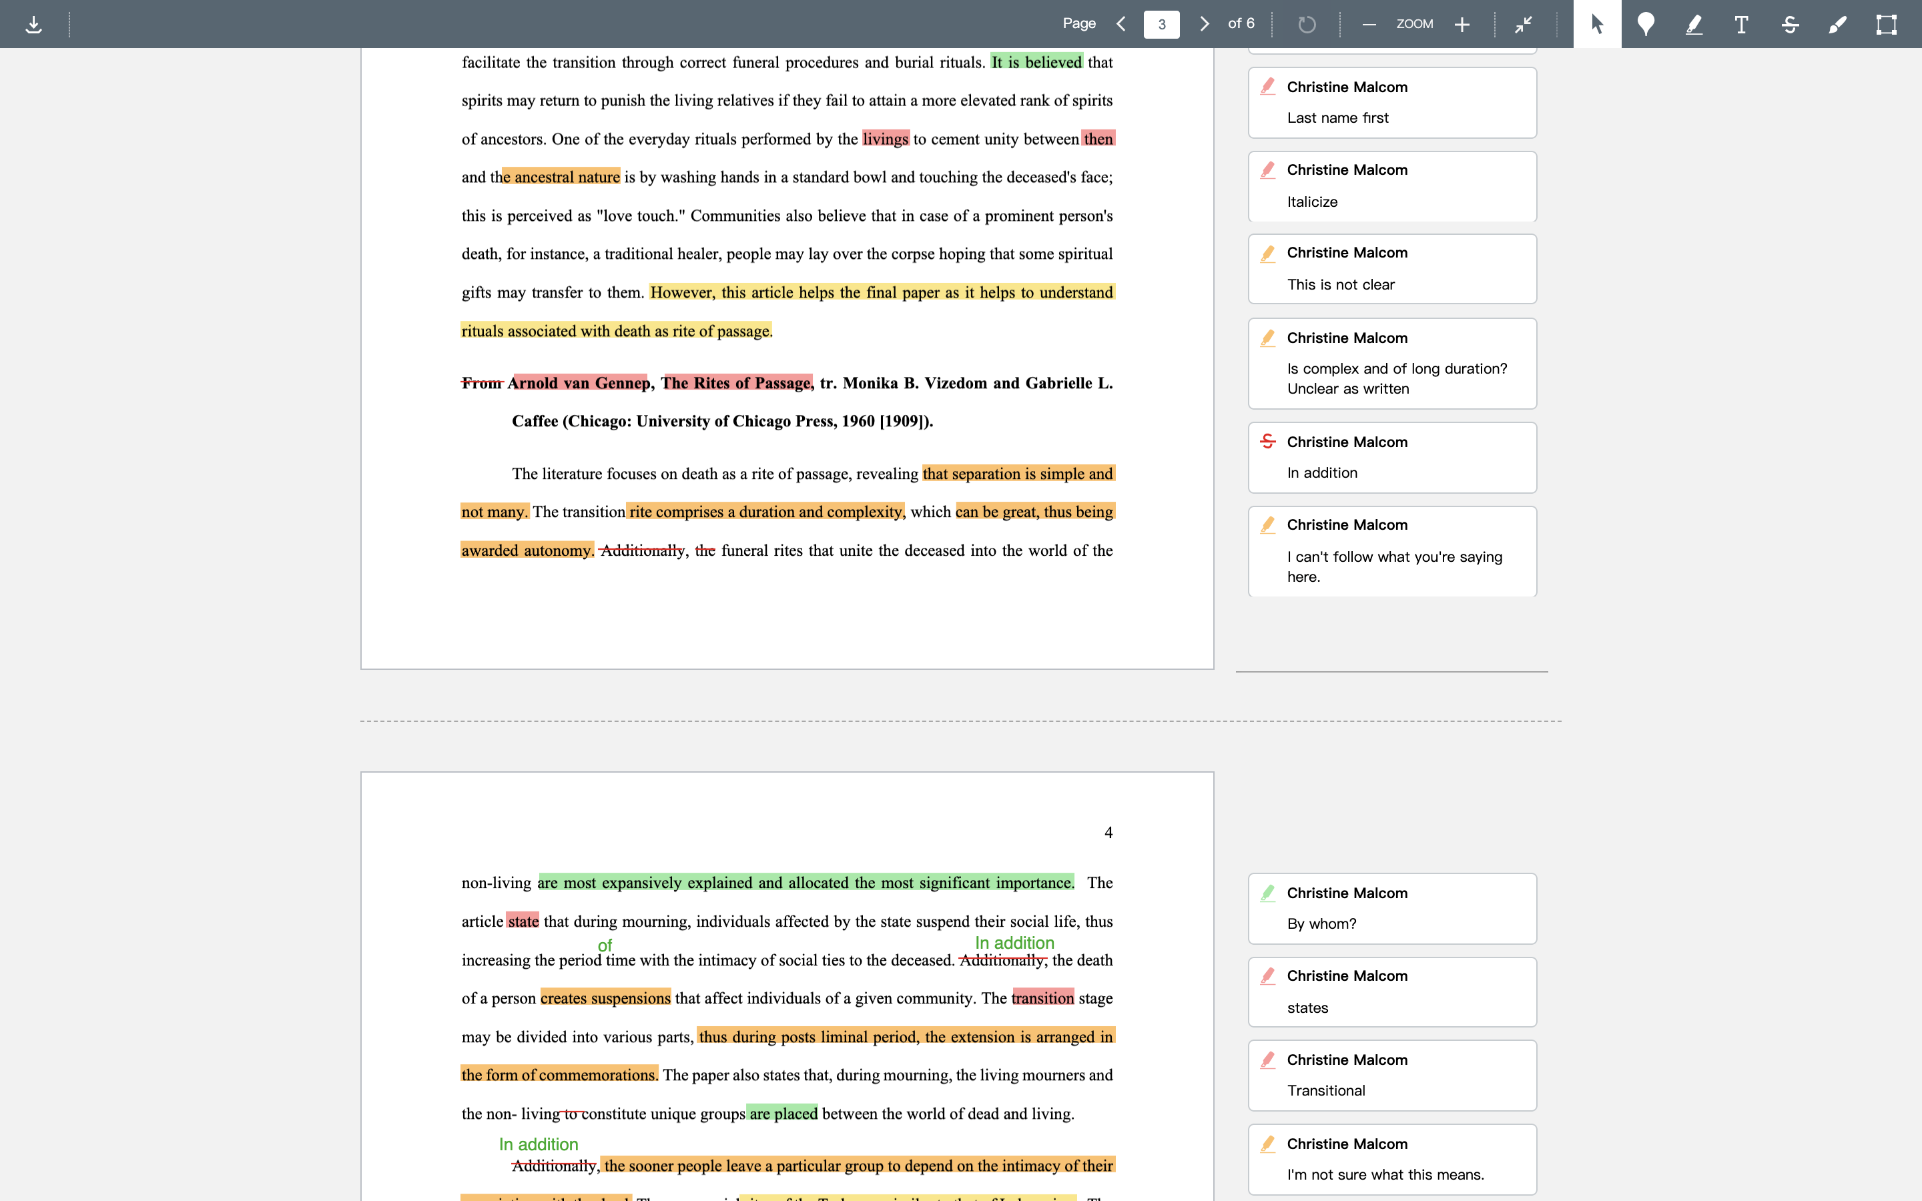
Task: Choose the point comment pin tool
Action: pyautogui.click(x=1646, y=25)
